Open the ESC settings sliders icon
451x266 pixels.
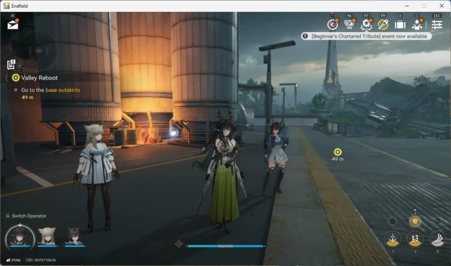(x=437, y=25)
